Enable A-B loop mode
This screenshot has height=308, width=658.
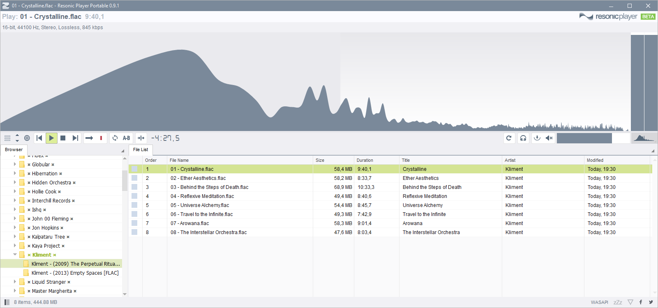point(127,138)
